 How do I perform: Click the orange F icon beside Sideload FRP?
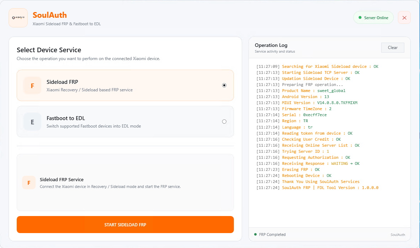click(x=32, y=86)
